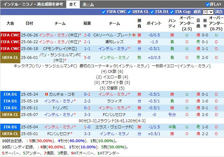Click handicap value -0/0.5 on 25-06-26 row

tap(154, 35)
